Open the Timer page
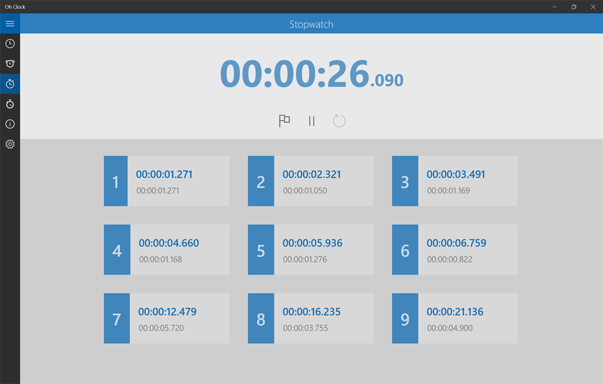The width and height of the screenshot is (603, 384). (x=10, y=103)
